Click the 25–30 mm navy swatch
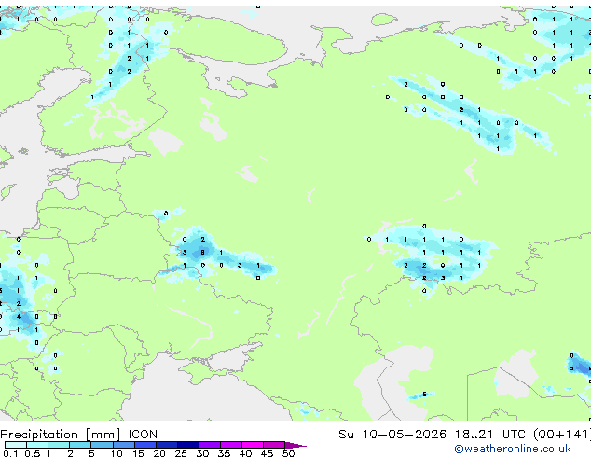Viewport: 591px width, 457px height. point(187,445)
